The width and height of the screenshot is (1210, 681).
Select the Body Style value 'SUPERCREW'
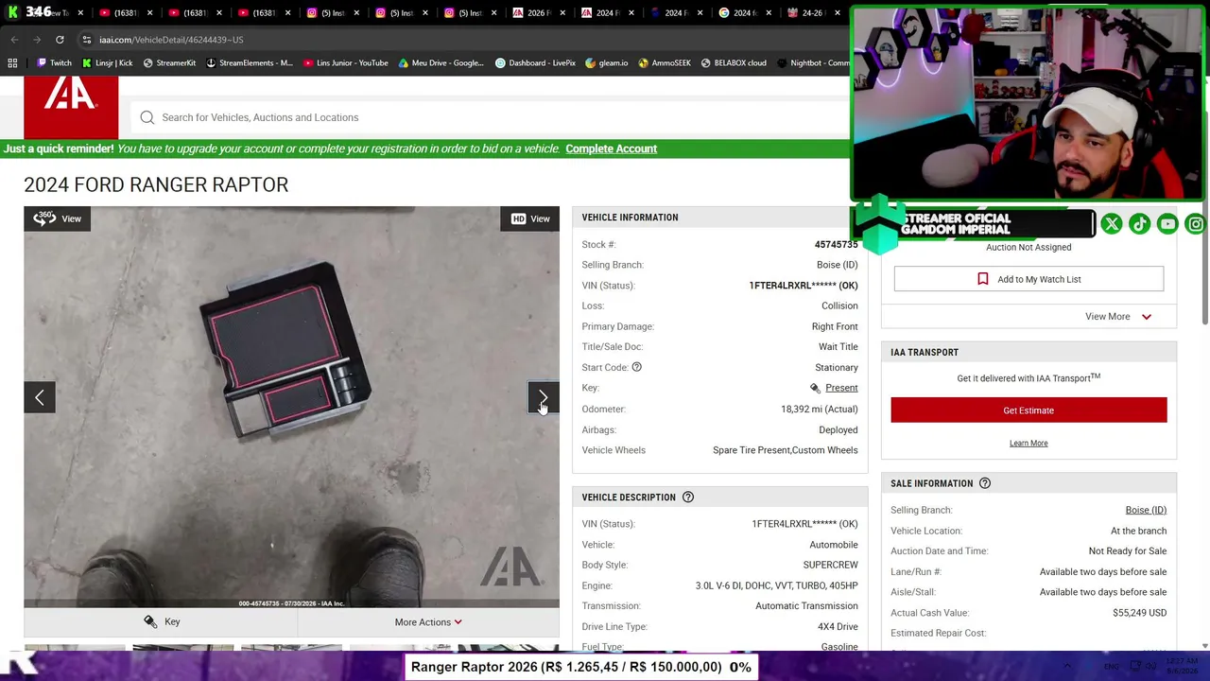[x=831, y=565]
